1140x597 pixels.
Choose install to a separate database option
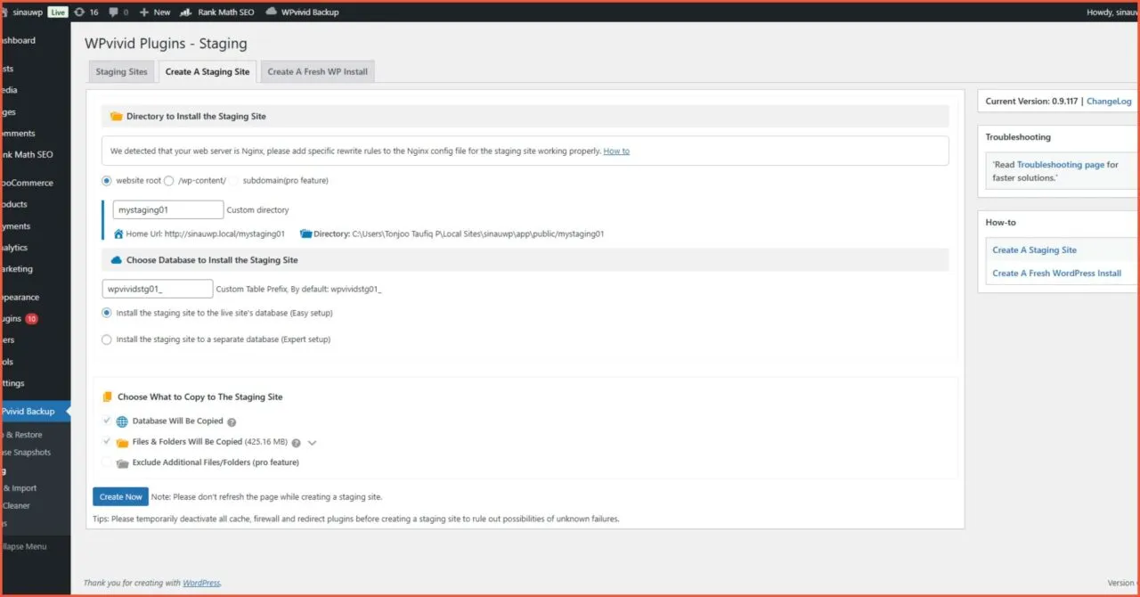(107, 339)
